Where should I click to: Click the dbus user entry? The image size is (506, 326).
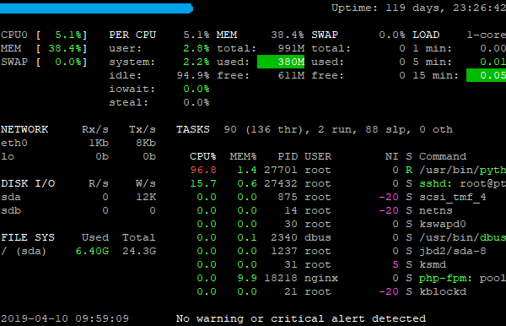tap(318, 237)
